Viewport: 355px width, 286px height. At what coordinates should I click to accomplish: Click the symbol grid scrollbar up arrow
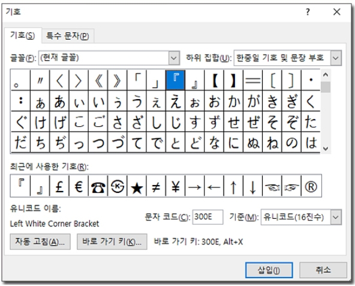click(x=326, y=75)
